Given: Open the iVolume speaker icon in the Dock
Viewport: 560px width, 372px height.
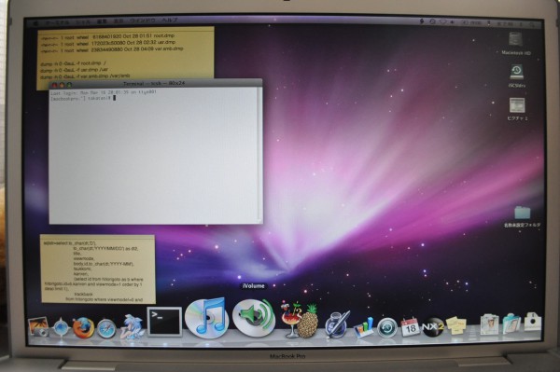Looking at the screenshot, I should coord(254,318).
